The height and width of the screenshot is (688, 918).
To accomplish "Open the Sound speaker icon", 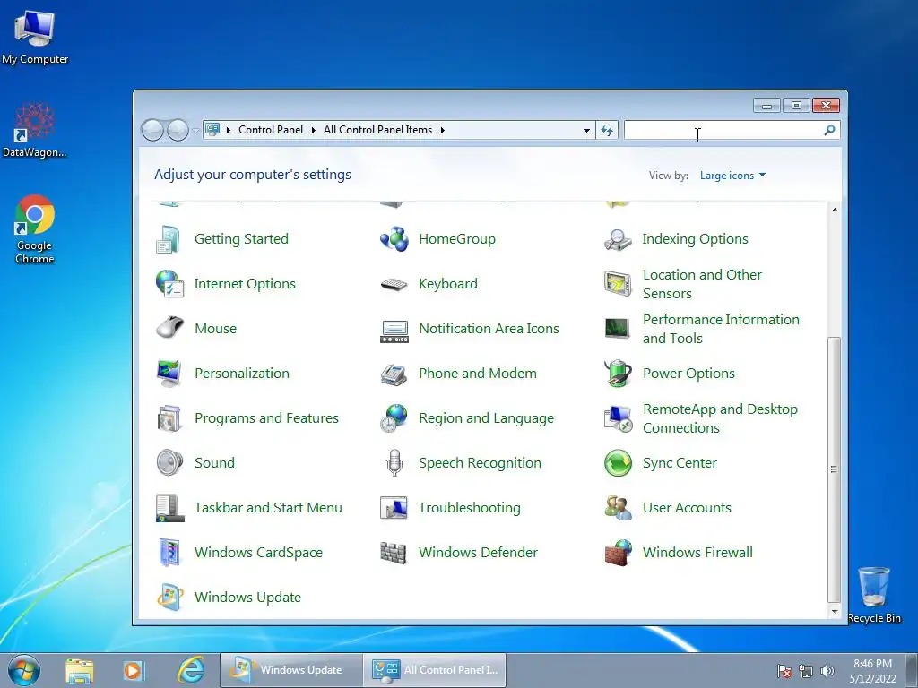I will 169,463.
